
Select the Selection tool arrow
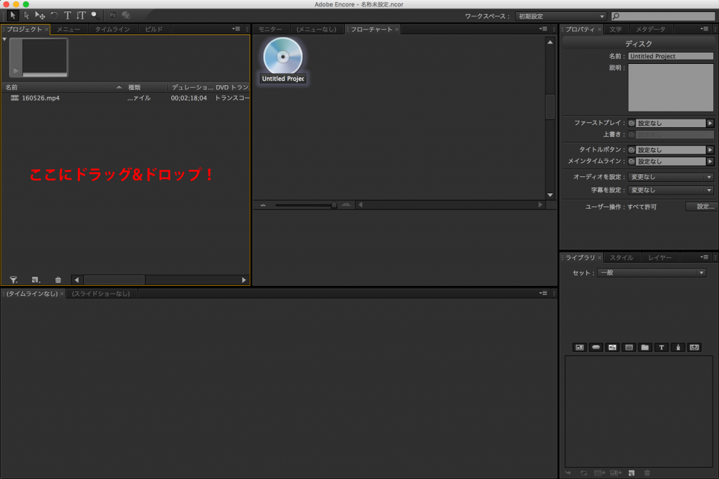tap(12, 15)
